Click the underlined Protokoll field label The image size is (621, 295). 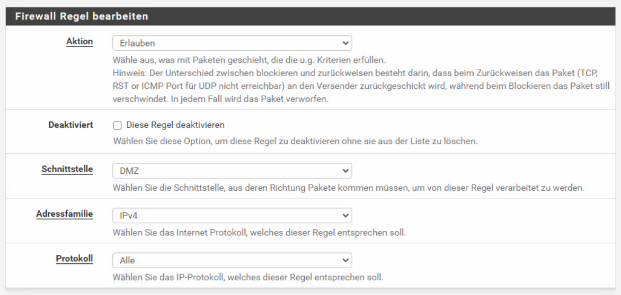pyautogui.click(x=75, y=259)
